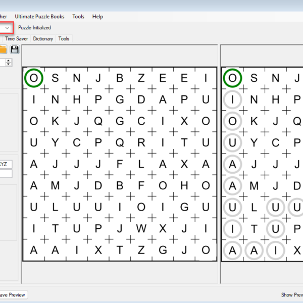Open the red-outlined dropdown beside Puzzle Initialized
This screenshot has width=303, height=303.
7,28
